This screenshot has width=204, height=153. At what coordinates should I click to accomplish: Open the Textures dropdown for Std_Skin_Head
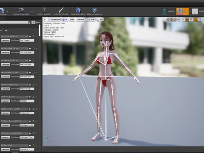[6, 52]
